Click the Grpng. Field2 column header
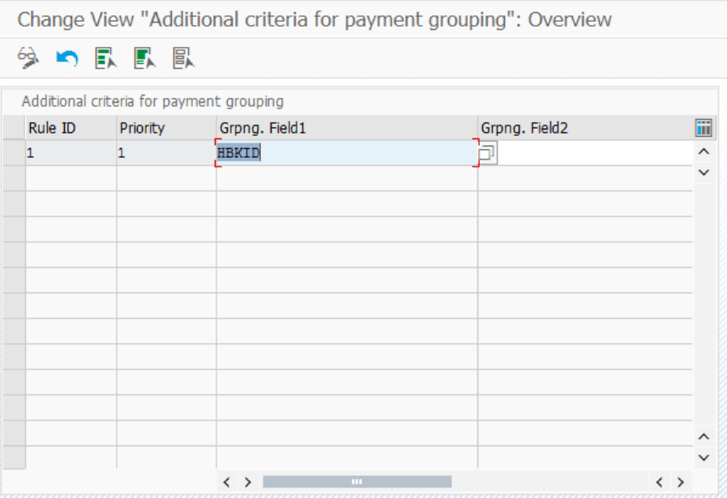The width and height of the screenshot is (727, 498). (x=586, y=128)
